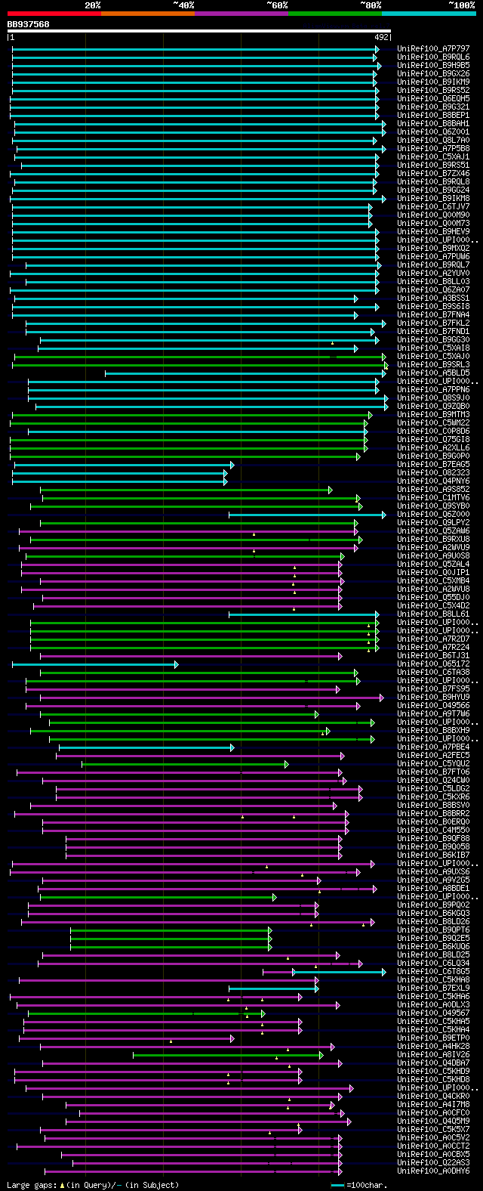Open the UniRef100_Q5ZAW6 hit
Viewport: 483px width, 1191px height.
point(433,531)
